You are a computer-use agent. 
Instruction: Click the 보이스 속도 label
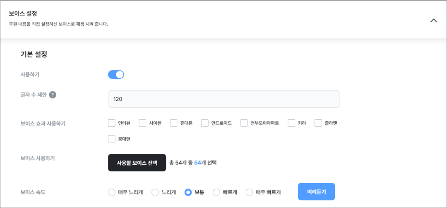pyautogui.click(x=33, y=192)
